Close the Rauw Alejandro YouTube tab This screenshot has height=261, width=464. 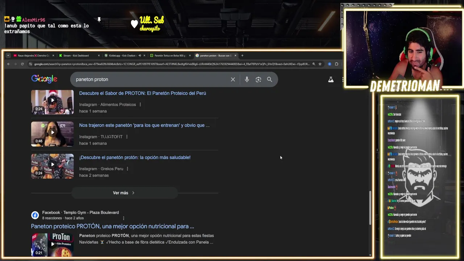[53, 55]
